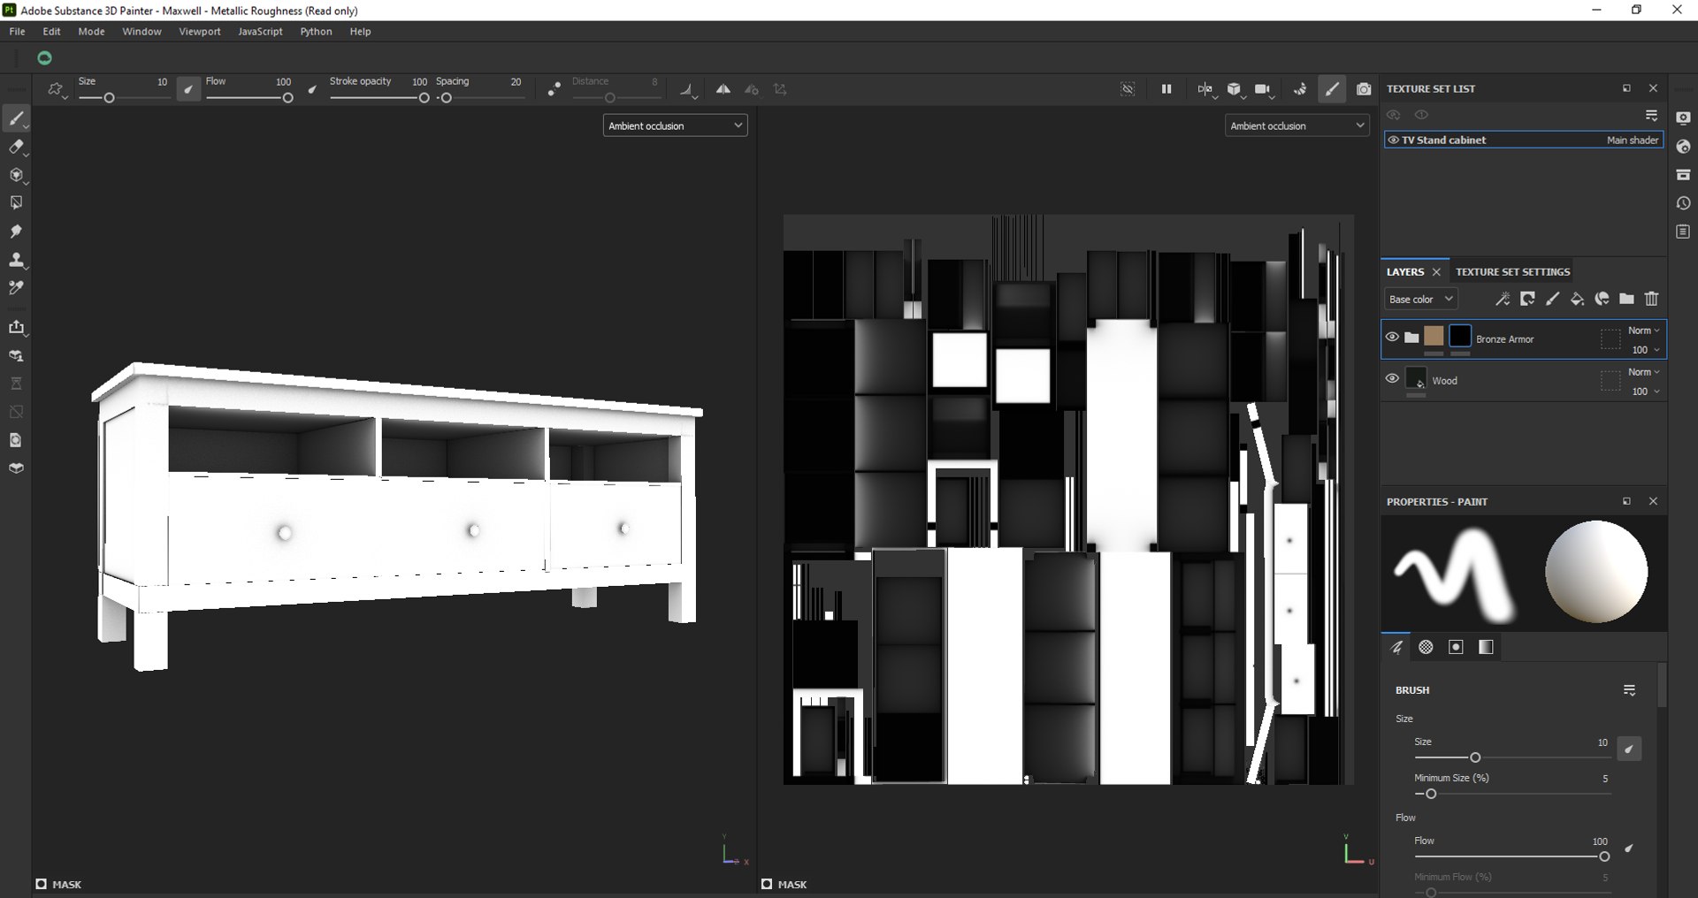
Task: Open the Python menu
Action: [x=316, y=31]
